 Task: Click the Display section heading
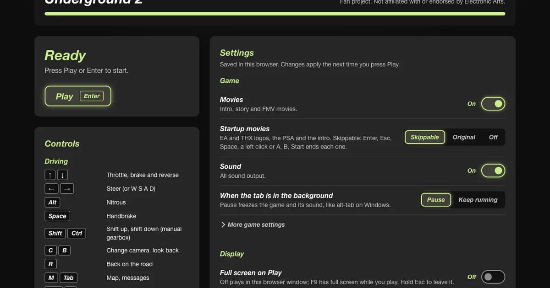232,254
